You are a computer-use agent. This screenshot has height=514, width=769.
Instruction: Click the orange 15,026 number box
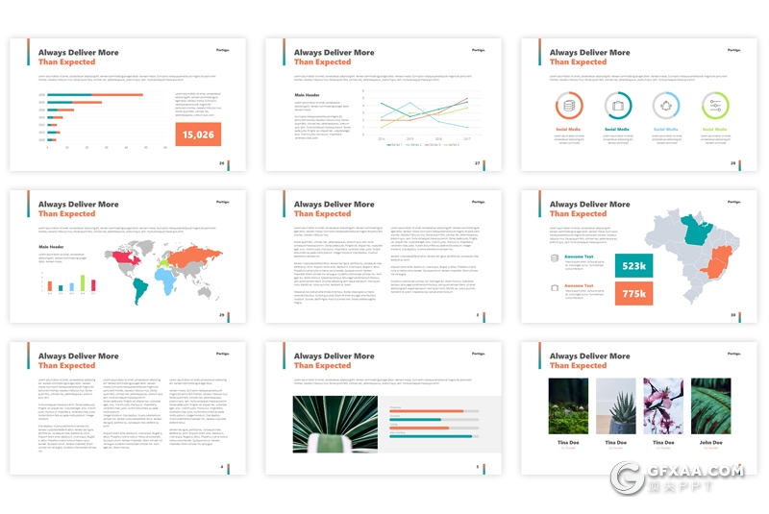point(198,135)
